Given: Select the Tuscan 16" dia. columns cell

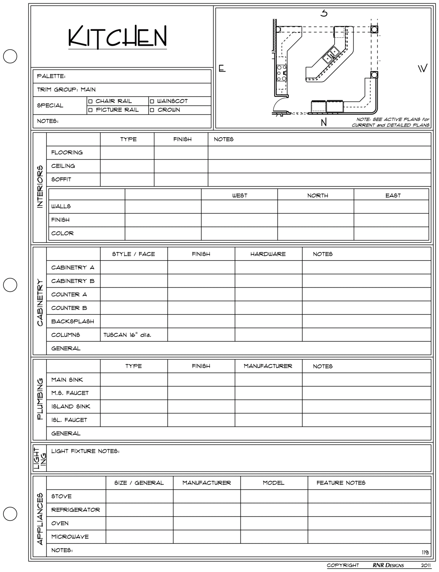Looking at the screenshot, I should point(133,335).
